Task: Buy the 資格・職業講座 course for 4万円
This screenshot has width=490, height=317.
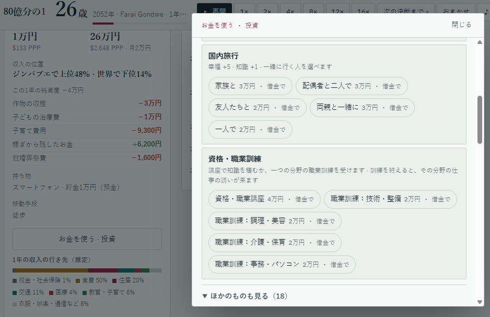Action: point(264,199)
